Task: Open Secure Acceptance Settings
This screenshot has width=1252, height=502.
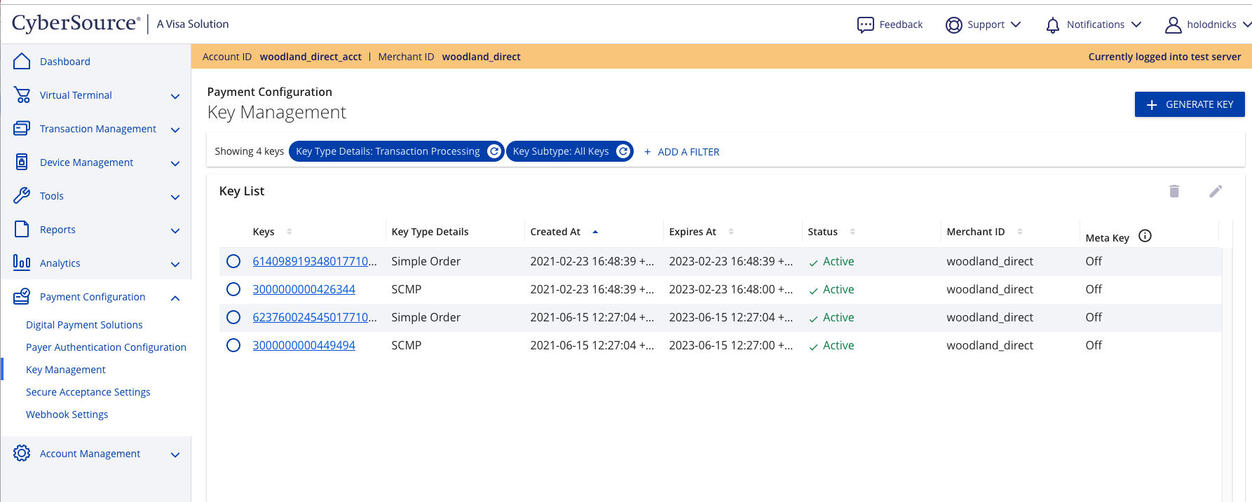Action: coord(88,392)
